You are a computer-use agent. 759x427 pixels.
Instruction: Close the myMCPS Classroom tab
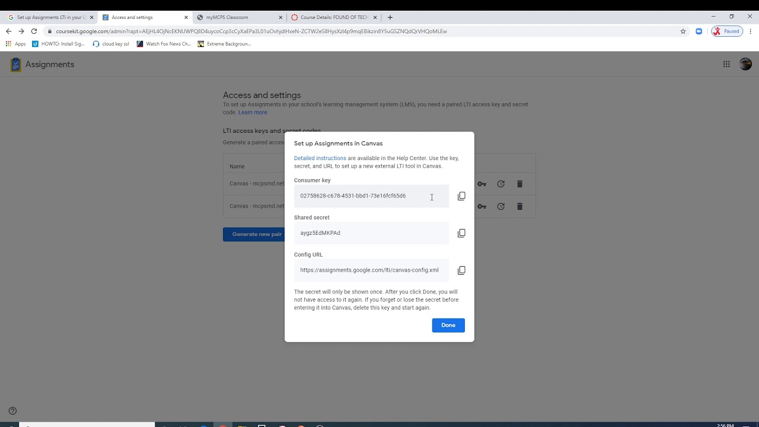pos(280,17)
